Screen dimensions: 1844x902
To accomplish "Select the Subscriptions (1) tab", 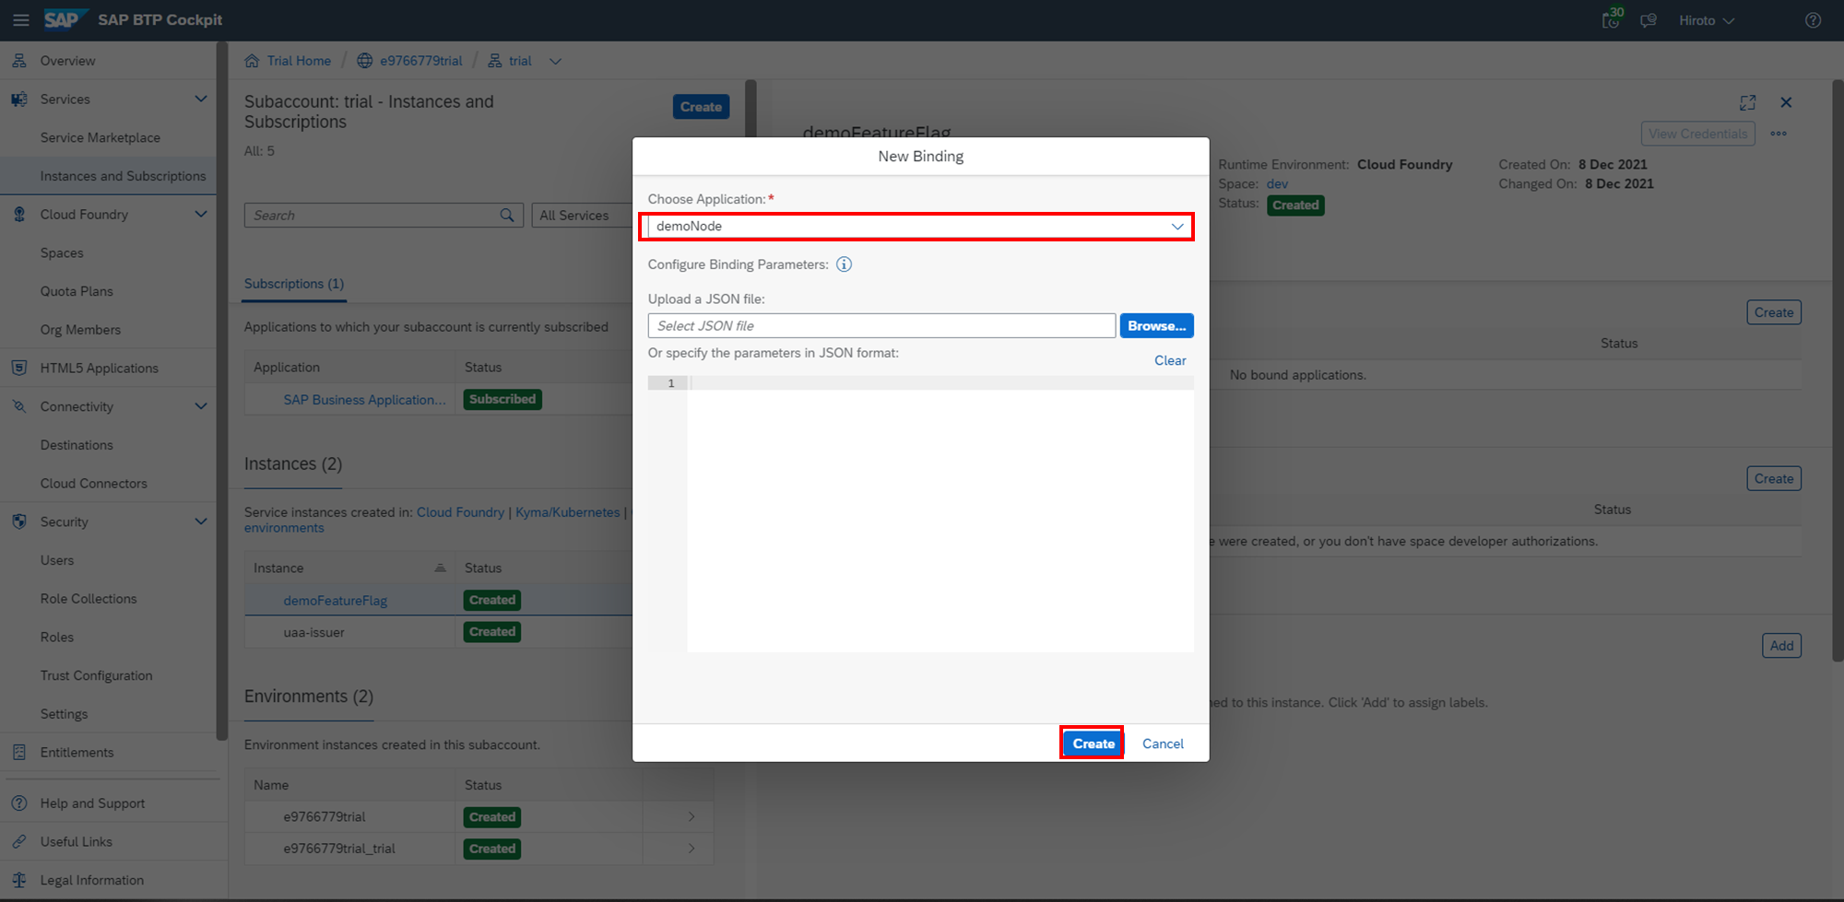I will coord(294,284).
